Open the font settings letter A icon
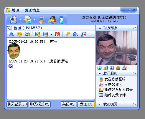The image size is (145, 119). [x=11, y=34]
